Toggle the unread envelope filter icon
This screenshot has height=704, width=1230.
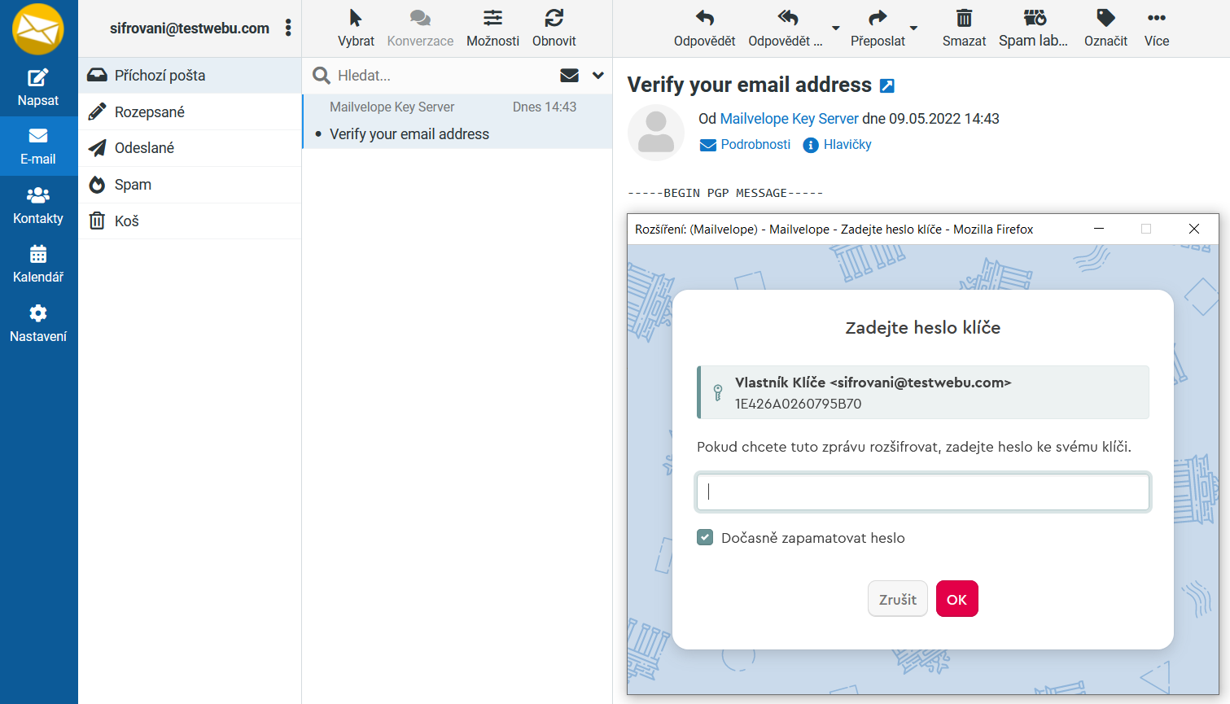[x=570, y=76]
